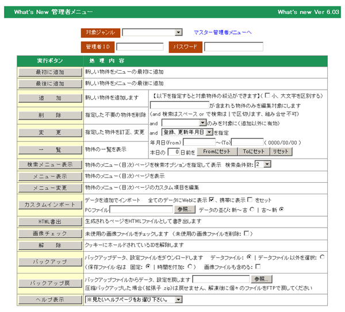The width and height of the screenshot is (345, 312).
Task: Toggle the 未使用の画像ファイルを削除 checkbox
Action: click(247, 233)
